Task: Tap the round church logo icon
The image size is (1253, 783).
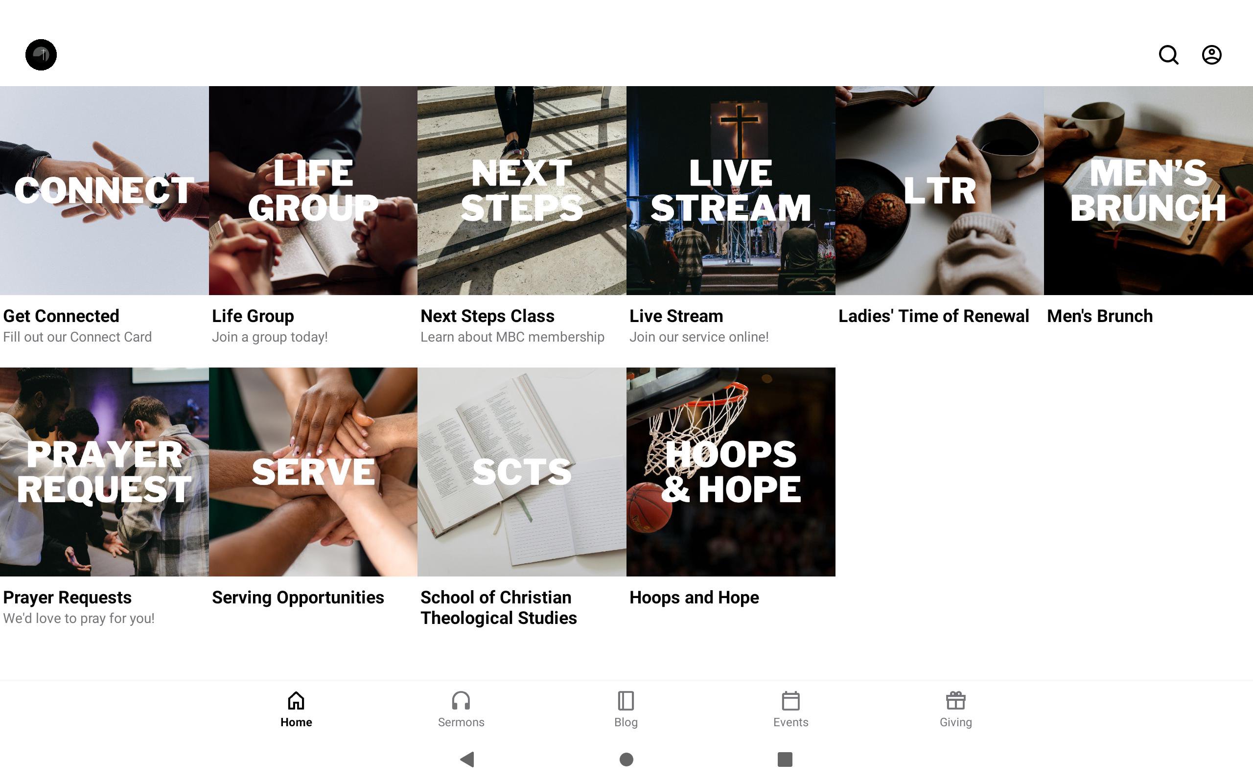Action: [41, 54]
